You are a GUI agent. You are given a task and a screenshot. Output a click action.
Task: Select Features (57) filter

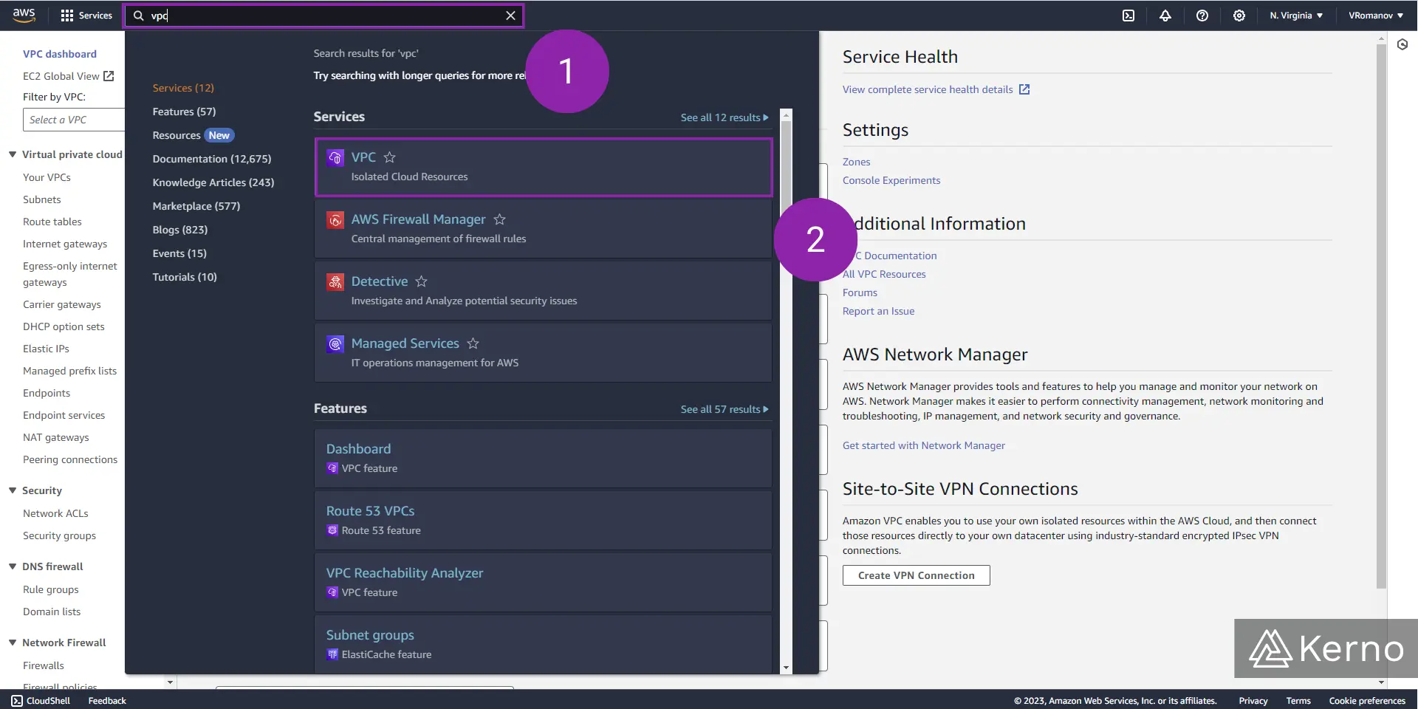pos(184,112)
